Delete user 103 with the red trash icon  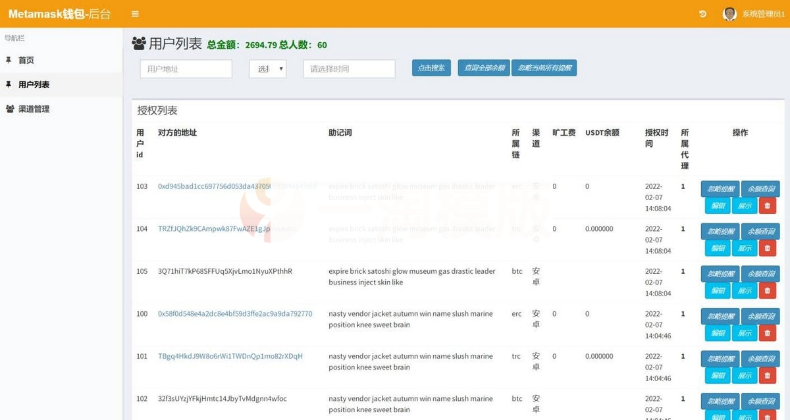(x=768, y=205)
